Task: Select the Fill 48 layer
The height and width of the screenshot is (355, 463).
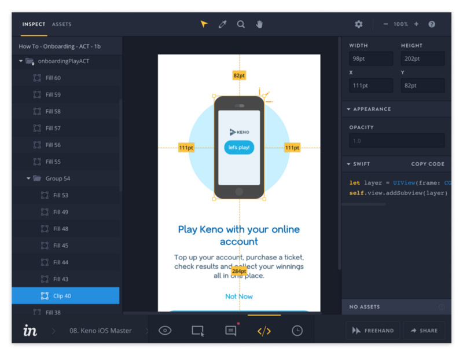Action: [x=61, y=229]
